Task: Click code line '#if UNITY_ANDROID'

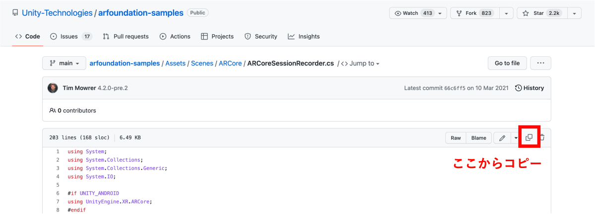Action: [94, 193]
